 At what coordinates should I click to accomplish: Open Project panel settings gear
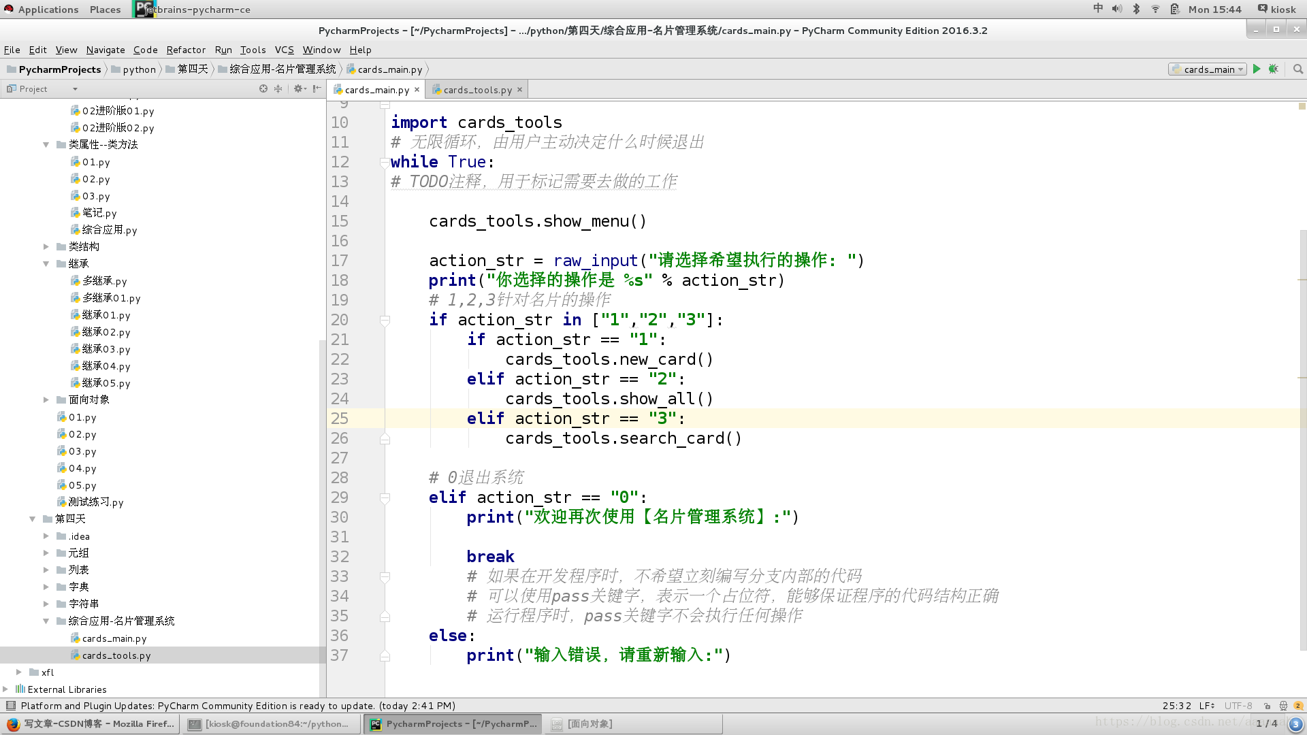click(x=300, y=88)
